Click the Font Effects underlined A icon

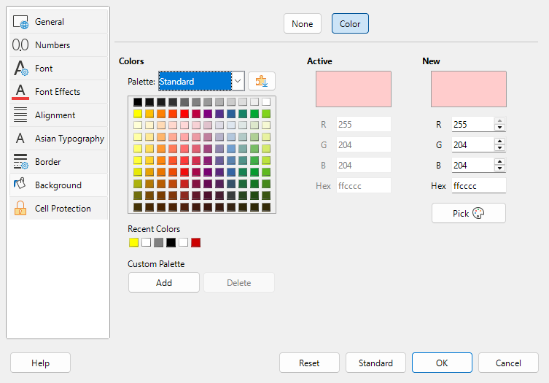tap(20, 92)
